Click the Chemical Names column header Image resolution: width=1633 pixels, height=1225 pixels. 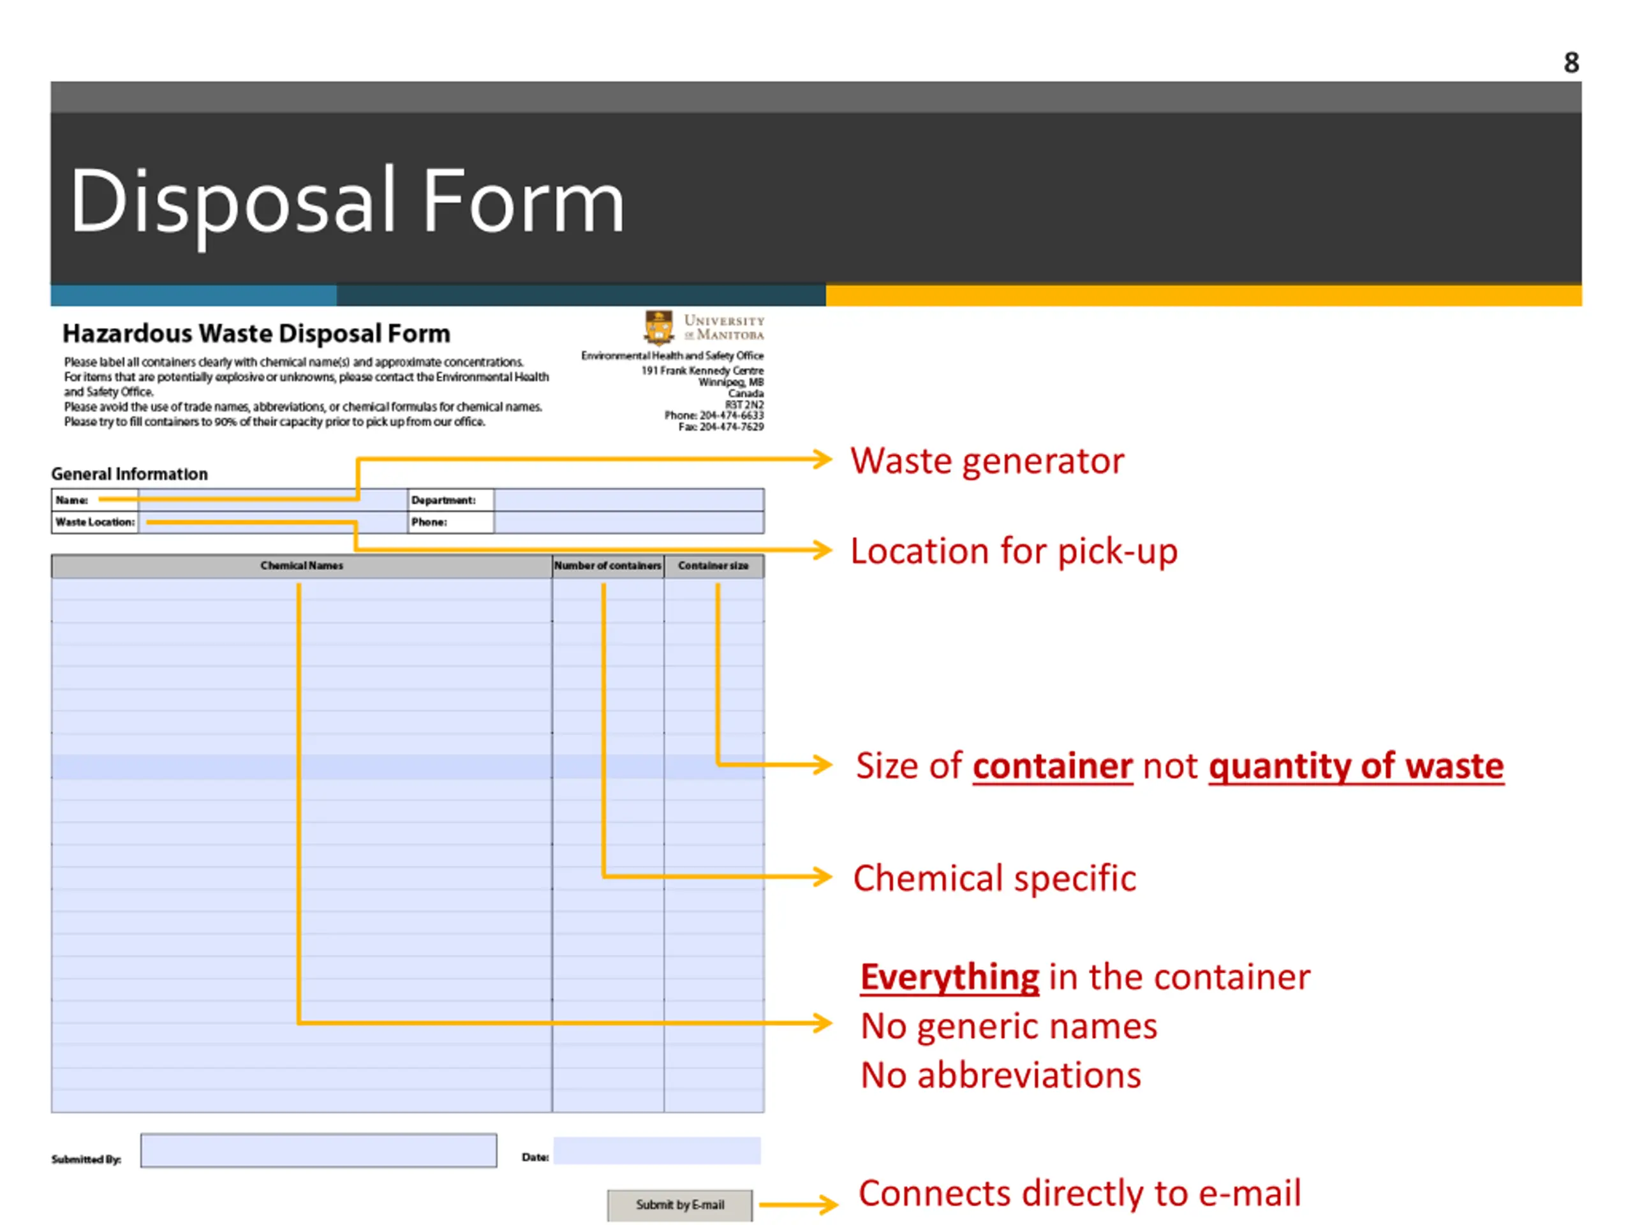tap(301, 566)
